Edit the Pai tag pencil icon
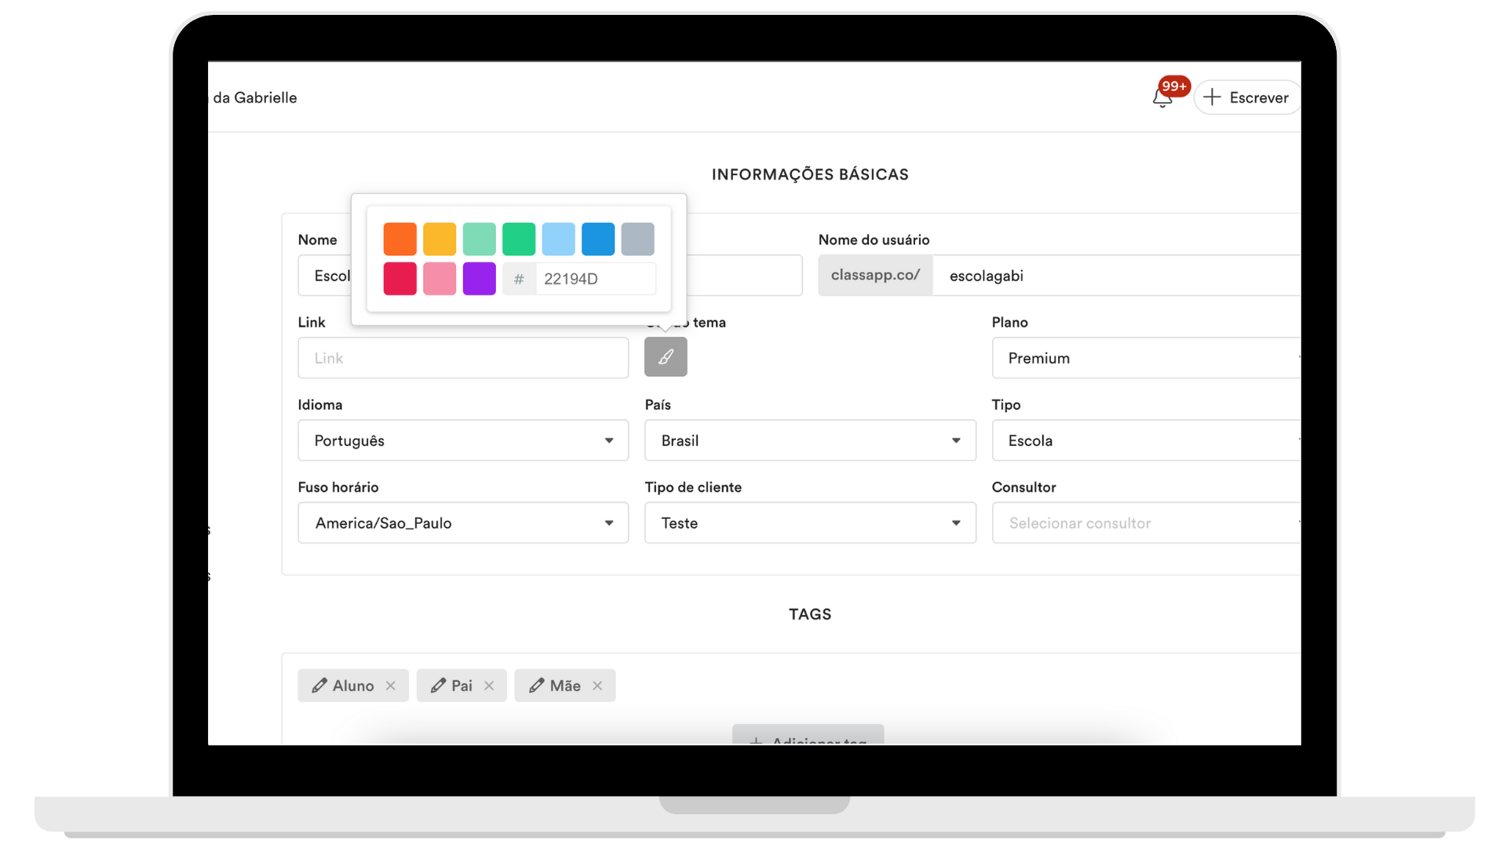The image size is (1507, 848). tap(438, 685)
